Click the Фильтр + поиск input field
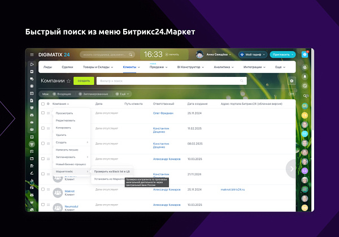 [x=171, y=81]
